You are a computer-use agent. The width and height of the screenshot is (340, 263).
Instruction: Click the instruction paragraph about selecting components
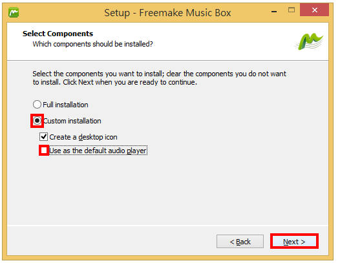tap(160, 78)
